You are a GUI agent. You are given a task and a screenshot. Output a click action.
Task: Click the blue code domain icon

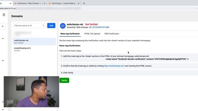pos(63,26)
